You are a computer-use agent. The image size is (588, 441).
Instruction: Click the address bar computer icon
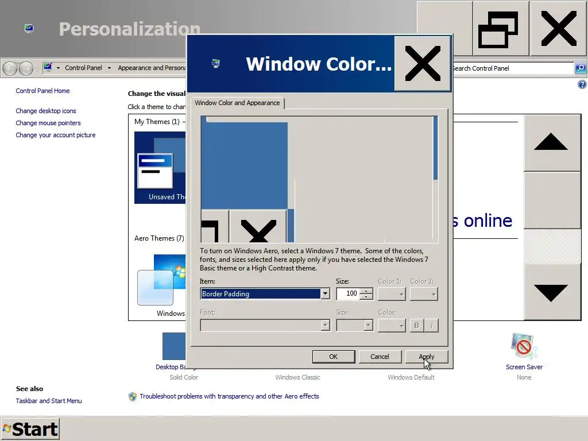48,68
